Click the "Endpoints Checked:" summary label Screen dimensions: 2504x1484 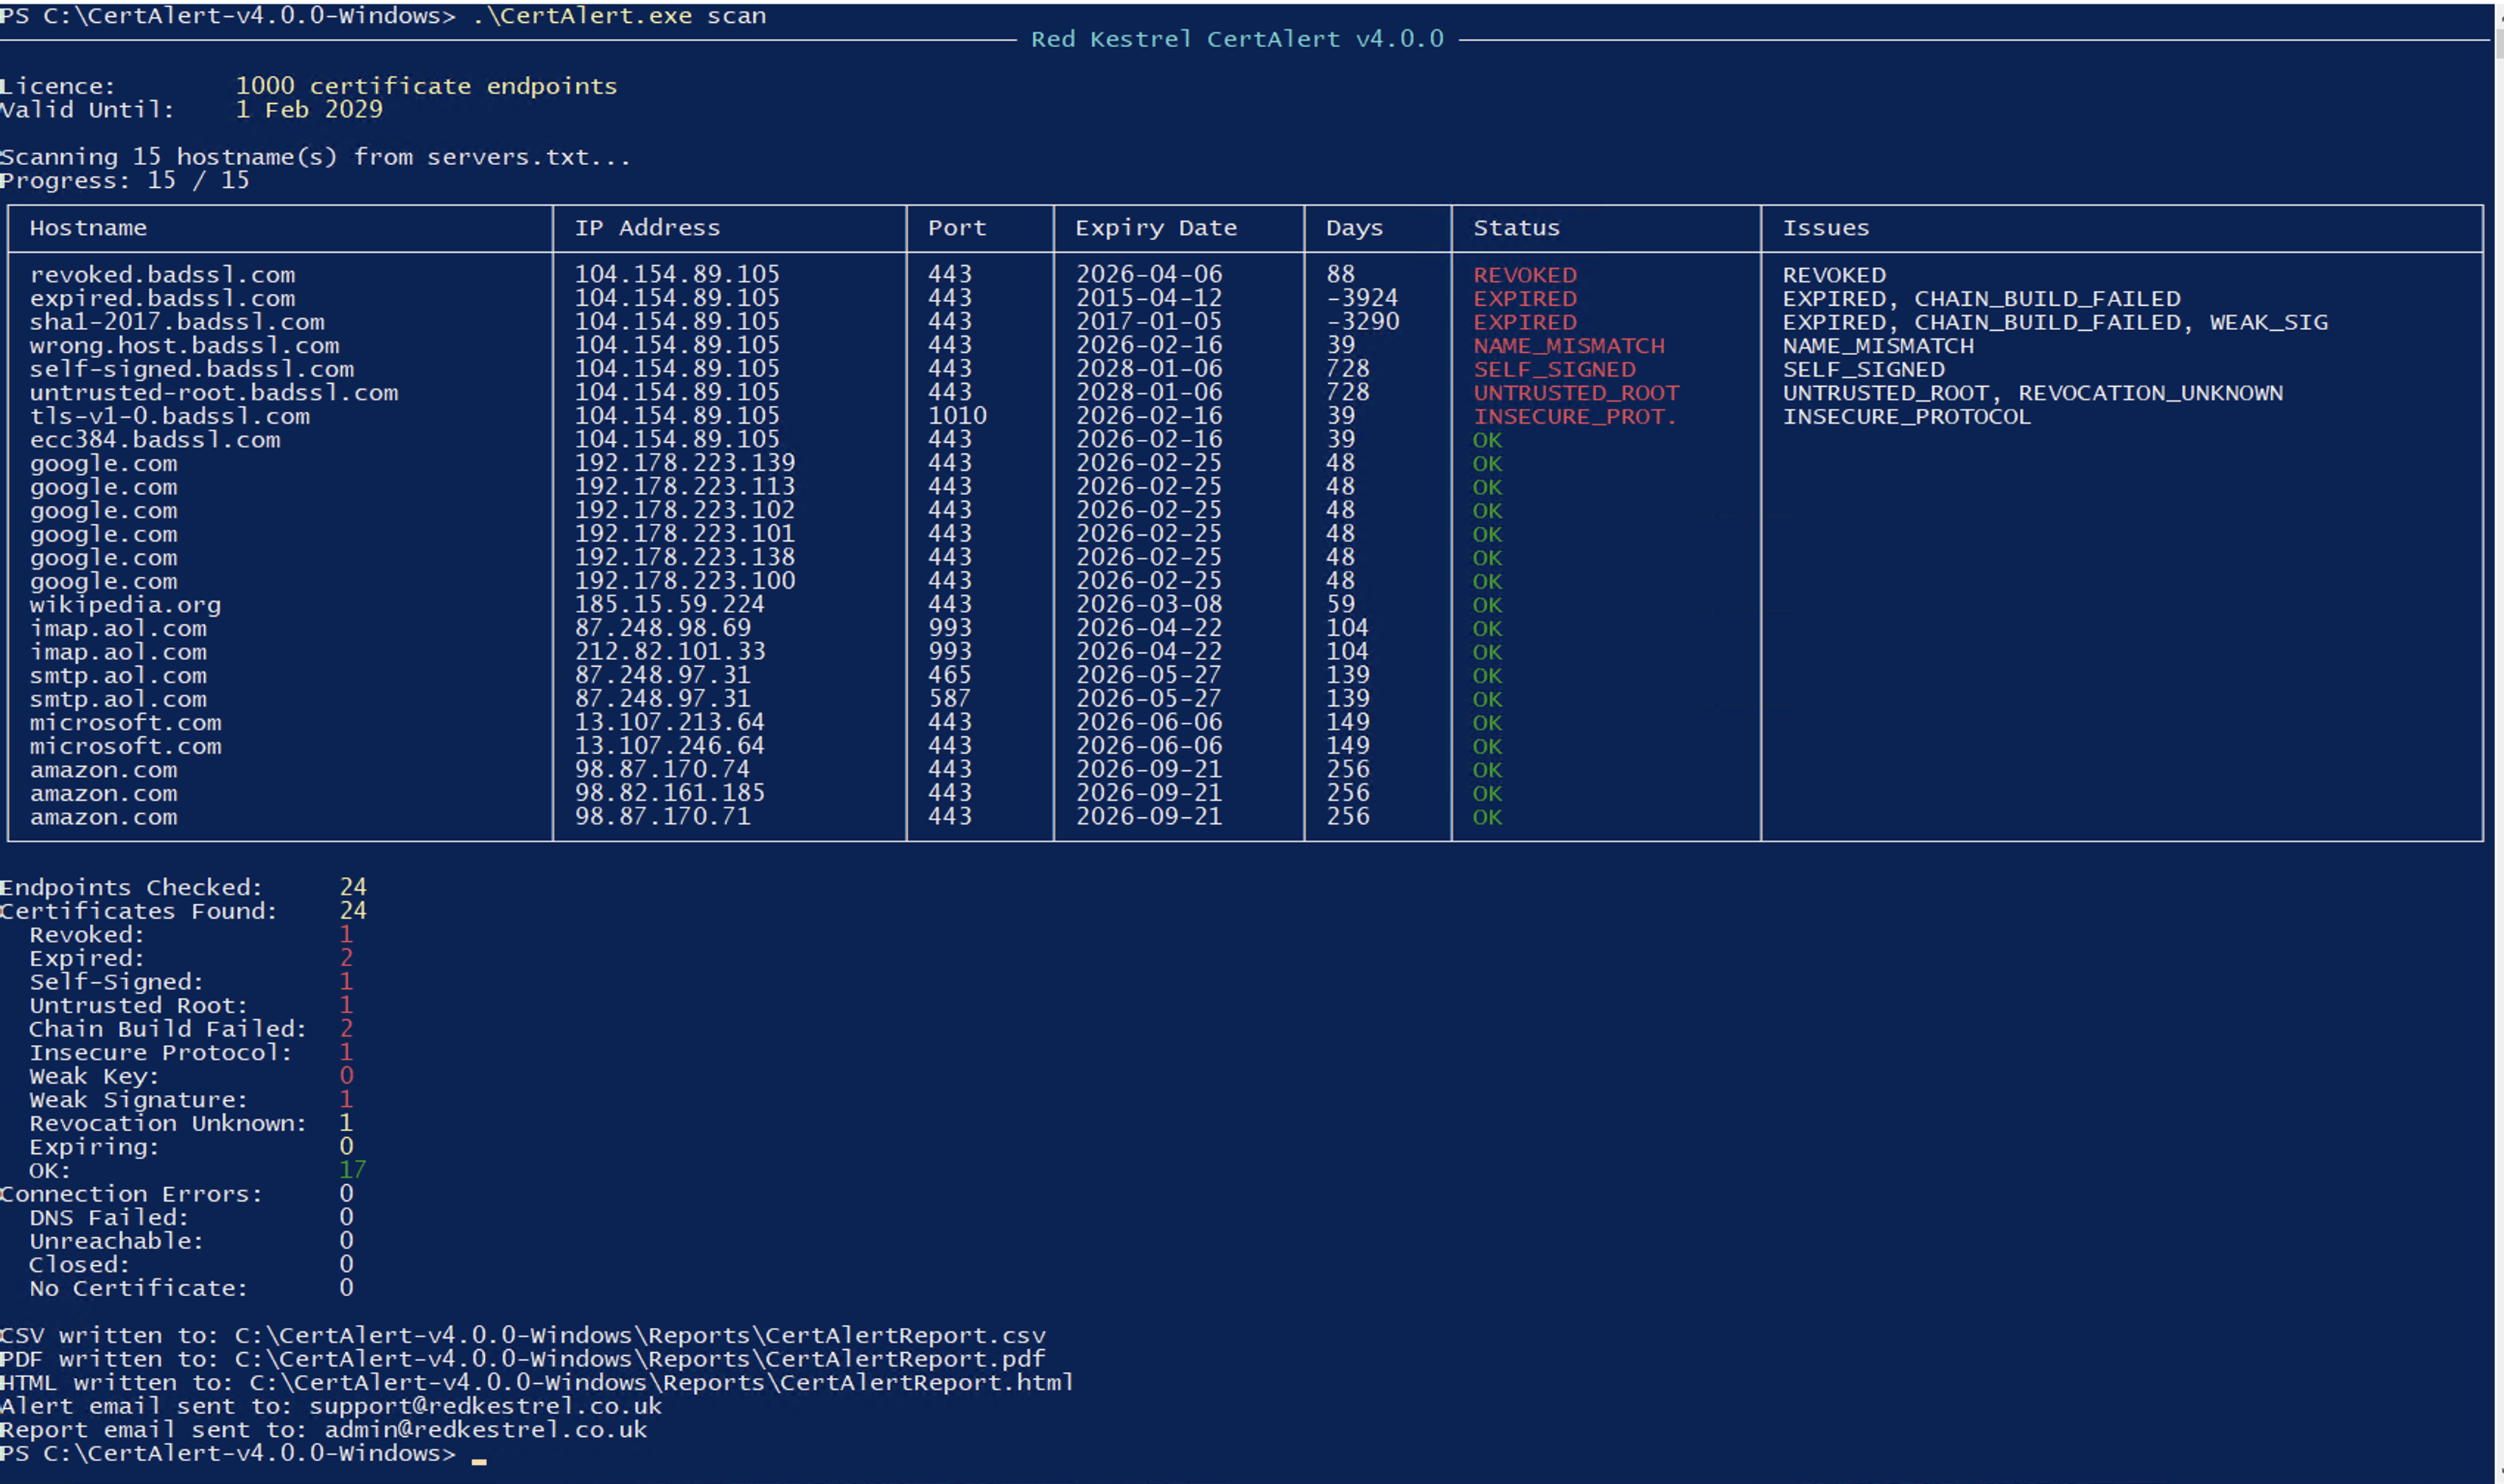pyautogui.click(x=131, y=888)
